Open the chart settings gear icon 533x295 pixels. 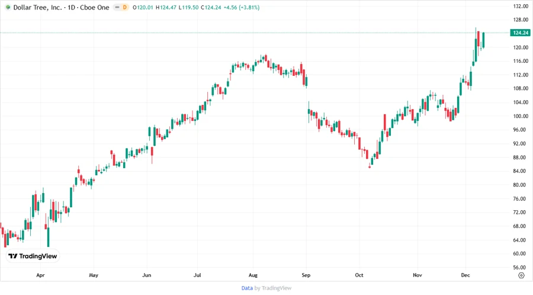[x=521, y=275]
